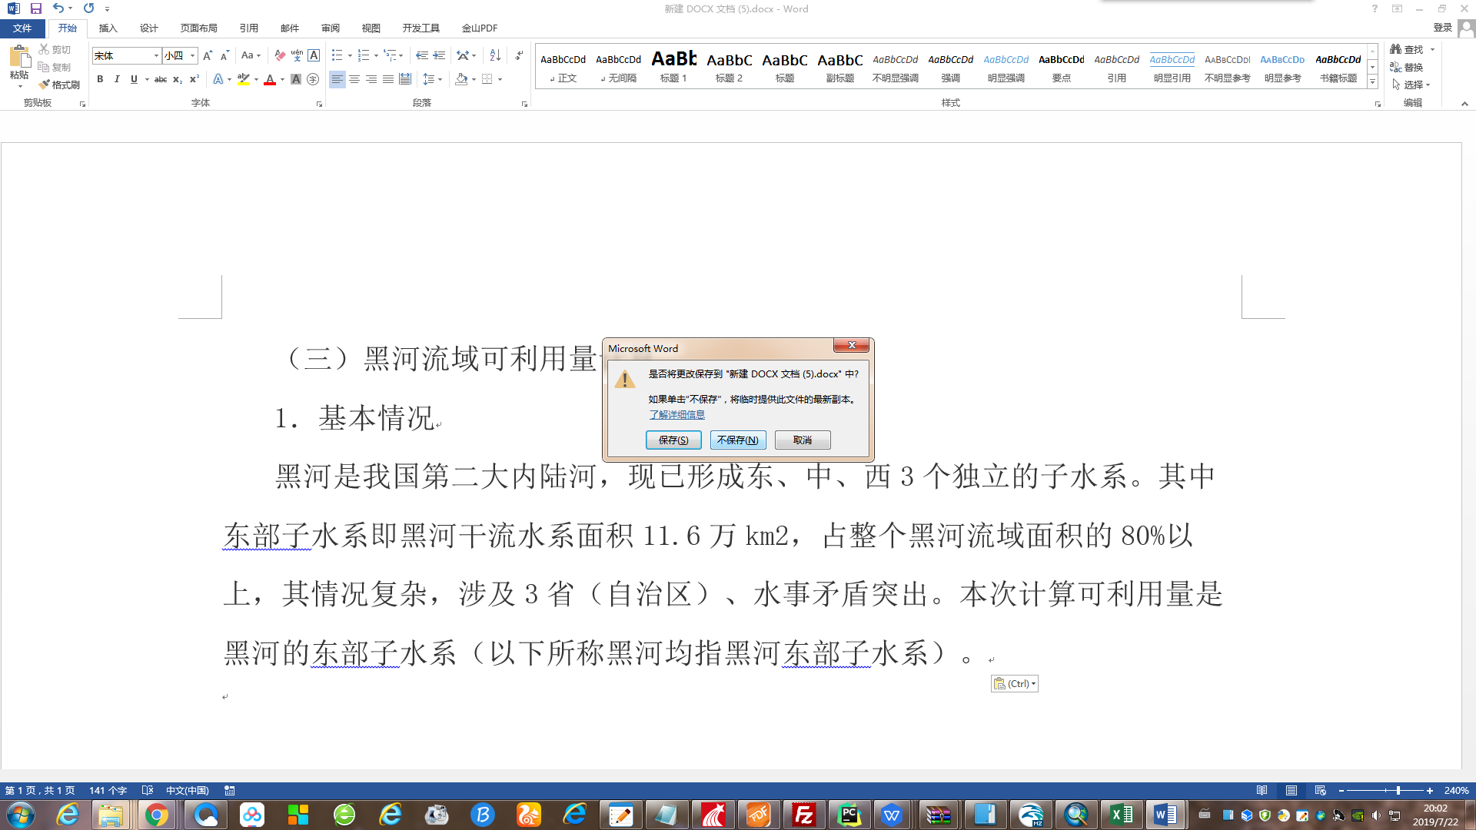Toggle Italic formatting

[x=117, y=79]
